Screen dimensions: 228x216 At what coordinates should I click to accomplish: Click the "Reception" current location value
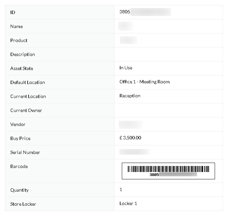(130, 96)
